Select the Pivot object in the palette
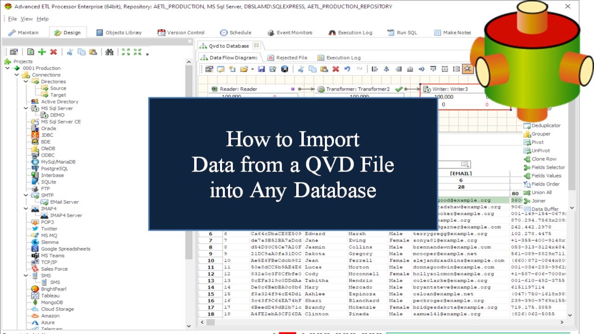Viewport: 594px width, 334px height. tap(534, 142)
